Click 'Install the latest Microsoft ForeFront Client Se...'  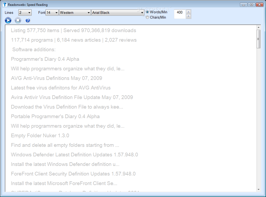(x=64, y=183)
